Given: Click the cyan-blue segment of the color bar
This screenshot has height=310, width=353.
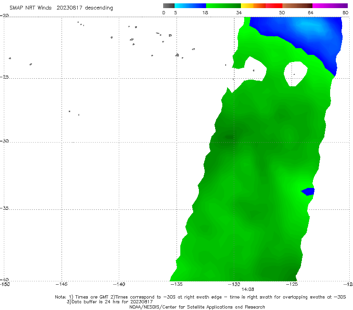Looking at the screenshot, I should click(x=190, y=6).
